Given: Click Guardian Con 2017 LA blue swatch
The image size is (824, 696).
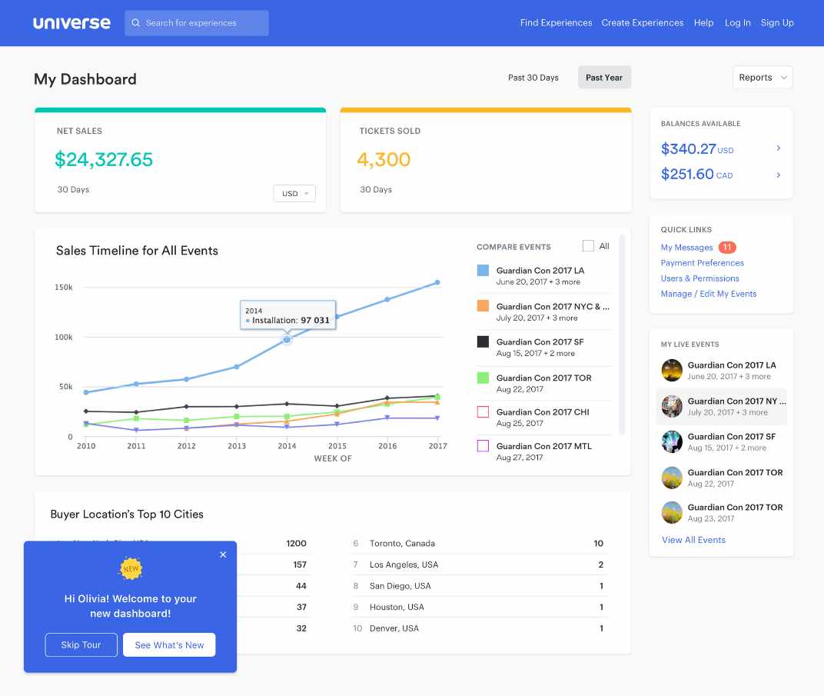Looking at the screenshot, I should (483, 271).
